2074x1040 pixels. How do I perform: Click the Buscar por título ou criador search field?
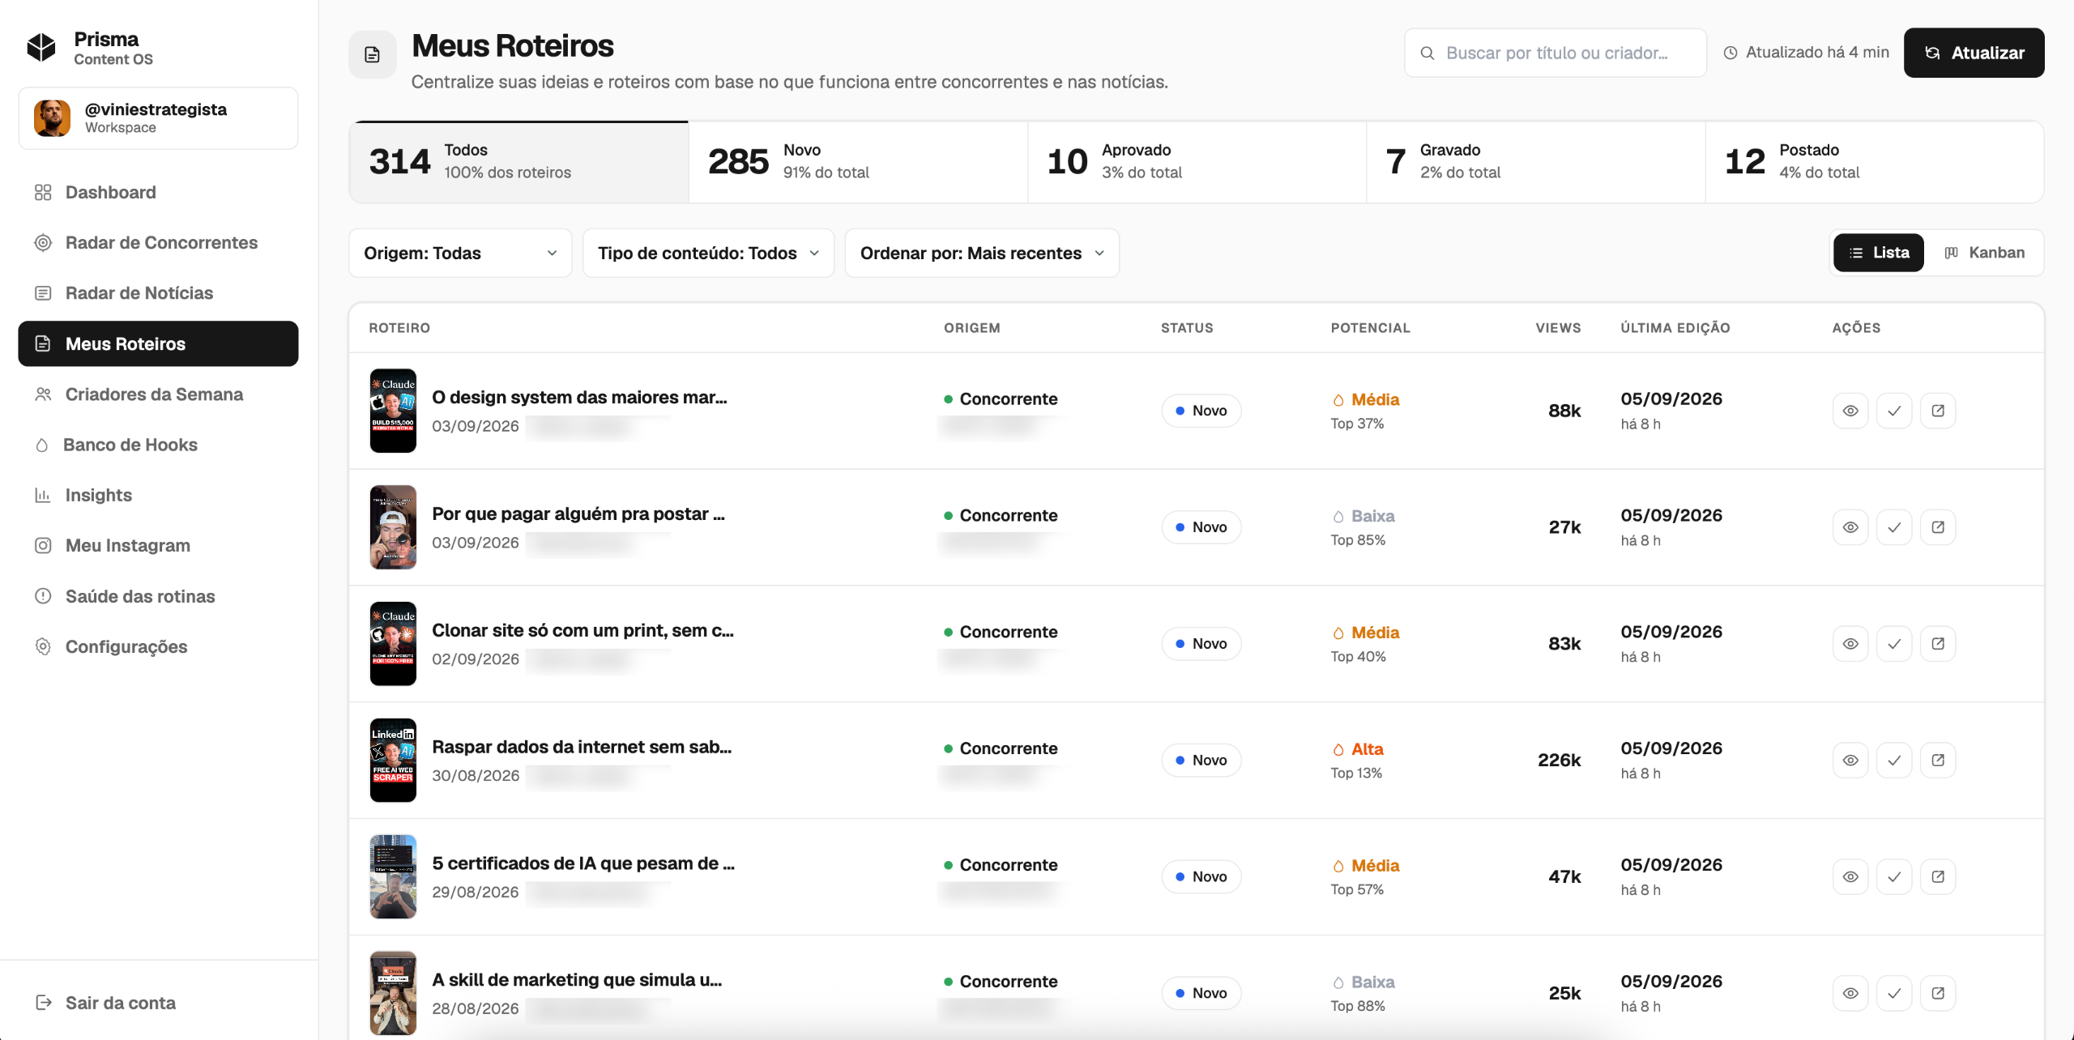(x=1555, y=53)
